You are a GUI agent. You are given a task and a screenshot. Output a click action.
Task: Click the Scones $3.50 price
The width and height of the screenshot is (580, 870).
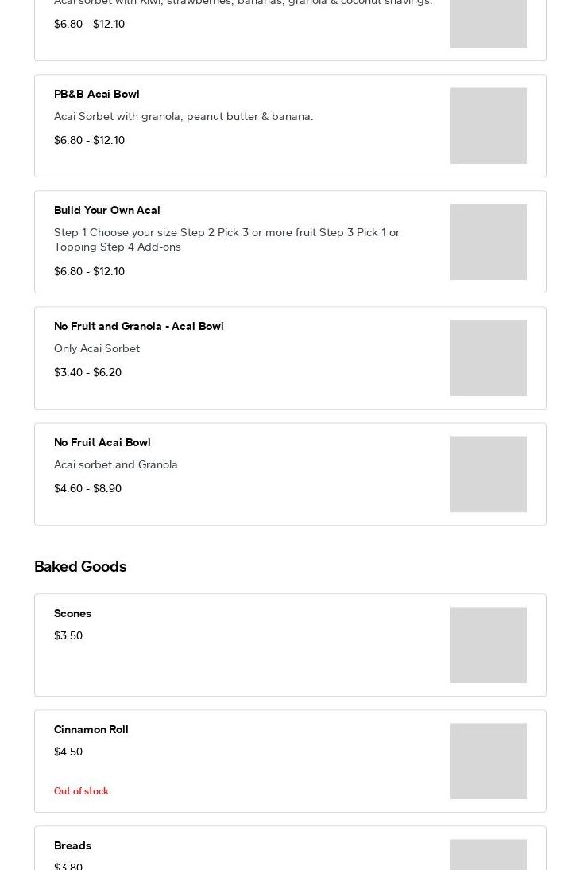tap(68, 635)
